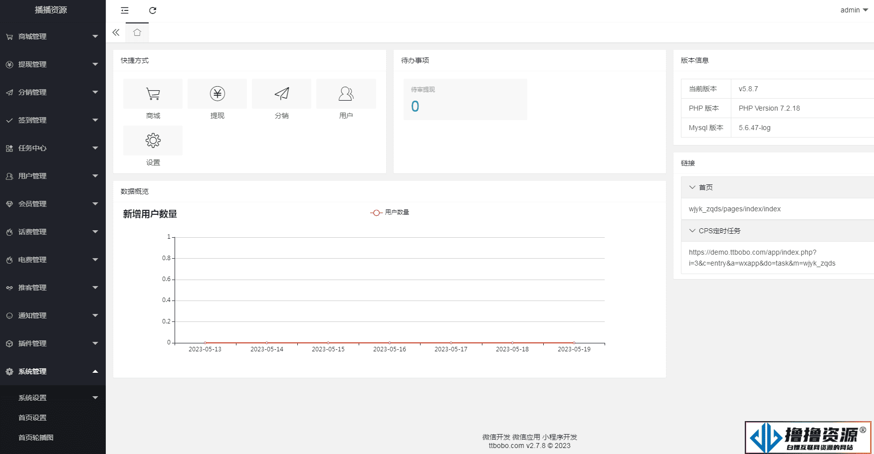Click the 商城管理 cart icon in sidebar
Viewport: 874px width, 454px height.
9,37
